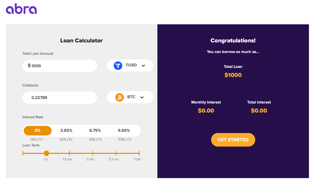Select the 0% interest rate option
Screen dimensions: 322x181
pyautogui.click(x=37, y=130)
